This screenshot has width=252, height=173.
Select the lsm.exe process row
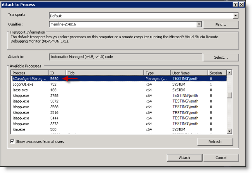click(x=119, y=129)
